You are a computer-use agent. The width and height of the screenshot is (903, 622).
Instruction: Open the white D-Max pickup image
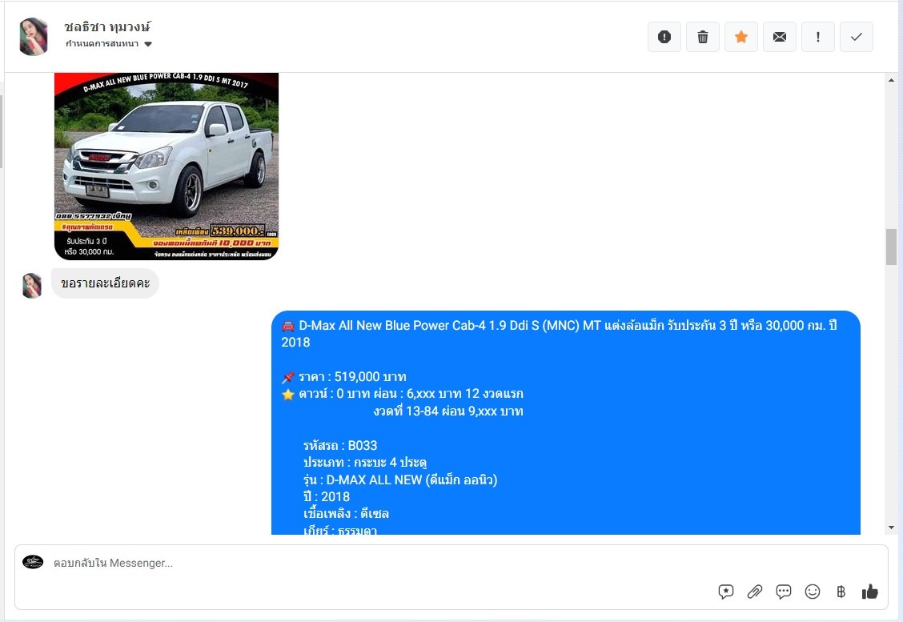[x=167, y=167]
